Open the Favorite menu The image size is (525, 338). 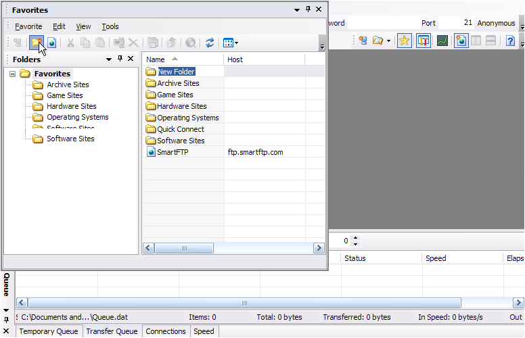point(28,26)
